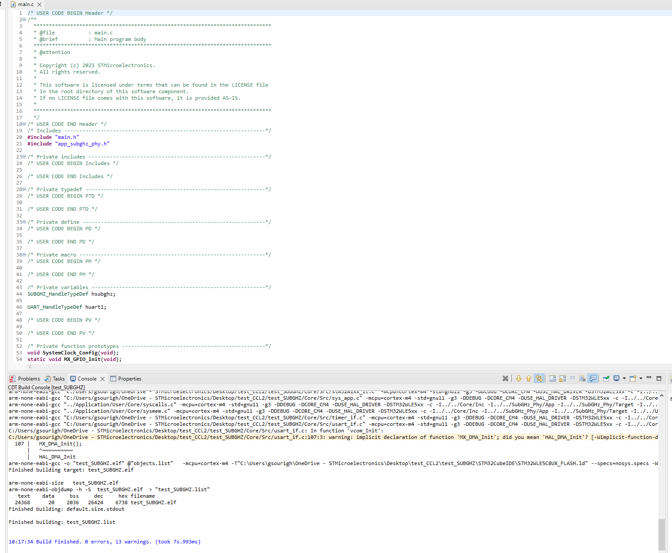
Task: Switch to the Properties tab
Action: tap(129, 378)
